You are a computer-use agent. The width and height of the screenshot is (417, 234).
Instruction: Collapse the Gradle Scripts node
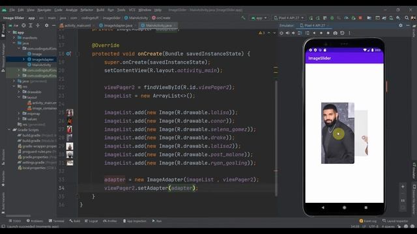pos(9,130)
